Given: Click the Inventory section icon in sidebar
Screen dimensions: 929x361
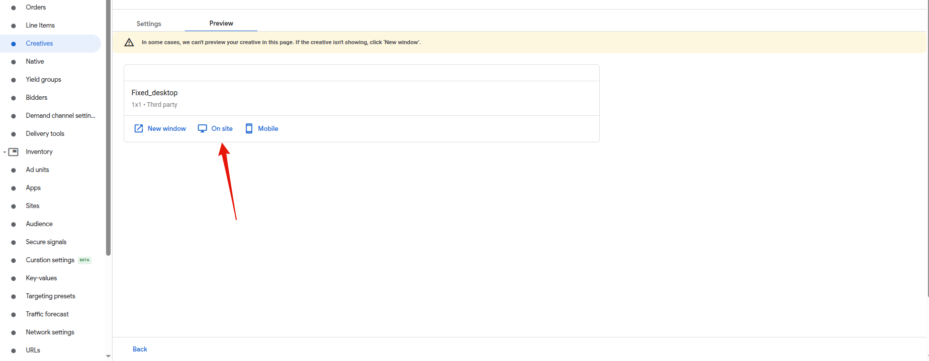Looking at the screenshot, I should click(x=14, y=152).
